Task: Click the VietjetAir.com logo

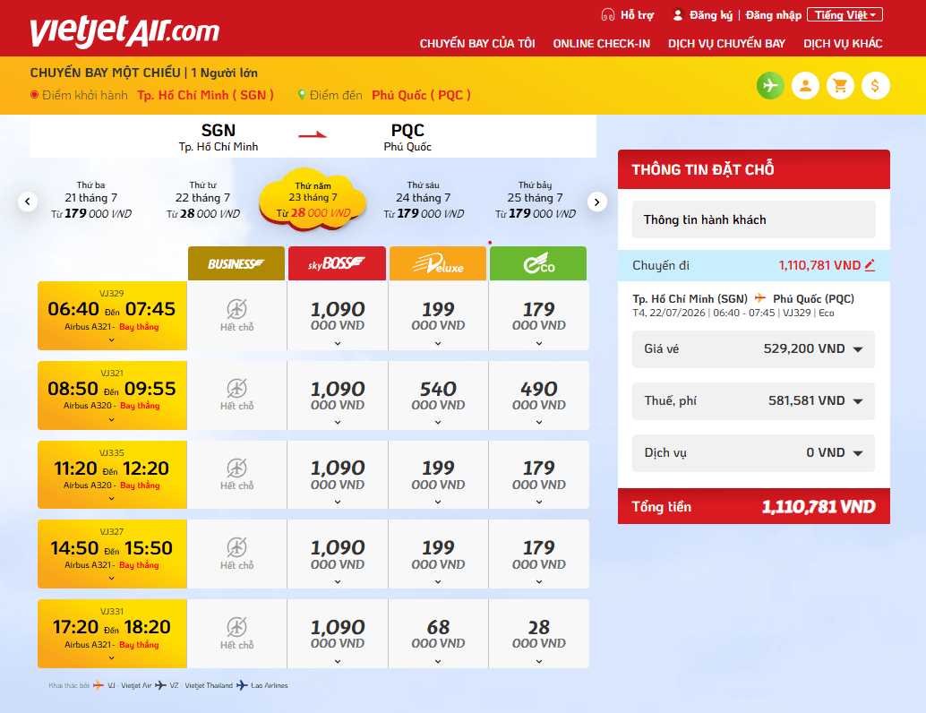Action: coord(124,30)
